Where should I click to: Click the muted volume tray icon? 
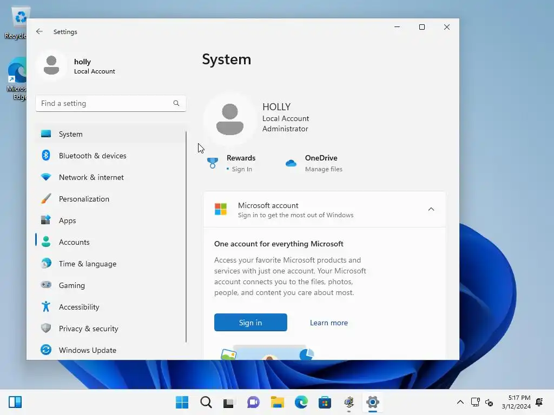[x=489, y=402]
